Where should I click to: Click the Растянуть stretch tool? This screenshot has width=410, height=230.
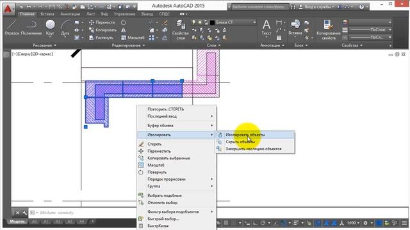(x=101, y=38)
